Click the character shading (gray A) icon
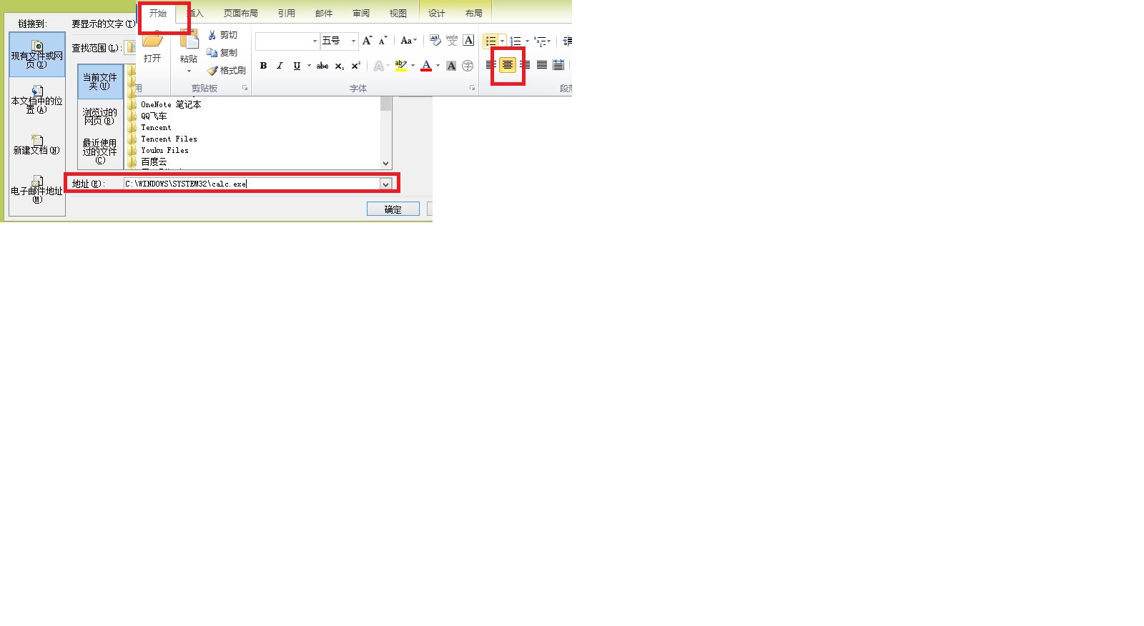Image resolution: width=1144 pixels, height=626 pixels. pos(451,66)
